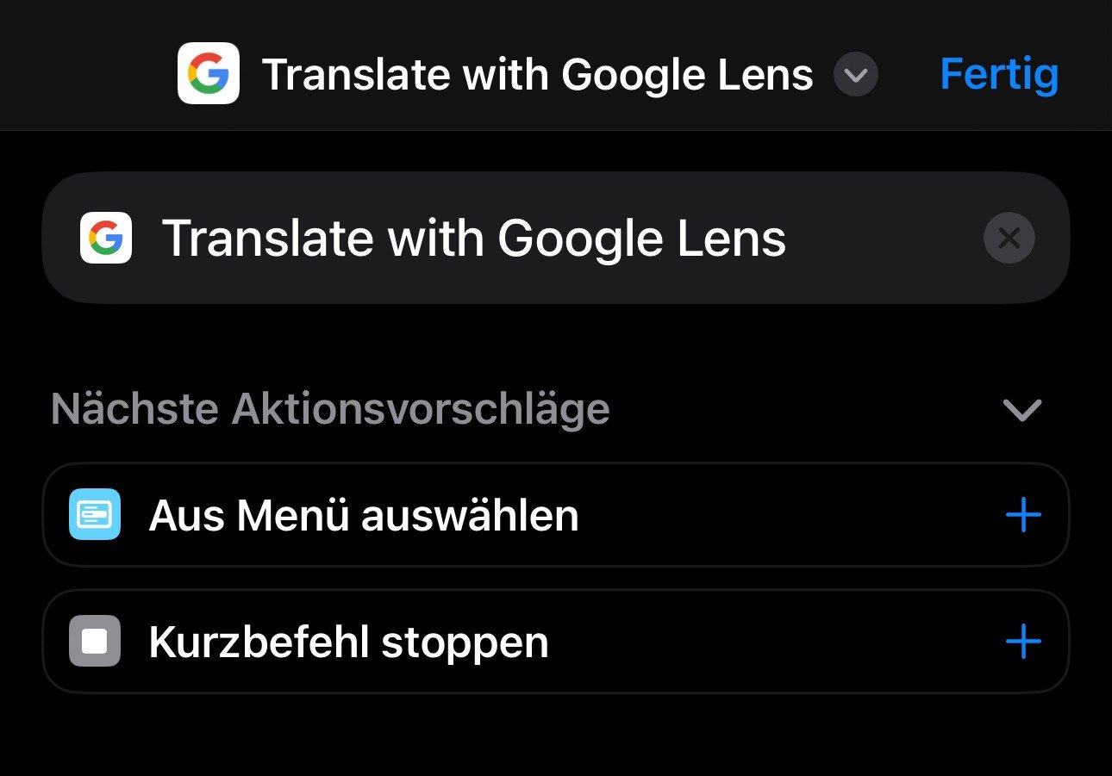Image resolution: width=1112 pixels, height=776 pixels.
Task: Click empty space inside the Google Lens action card
Action: [x=879, y=238]
